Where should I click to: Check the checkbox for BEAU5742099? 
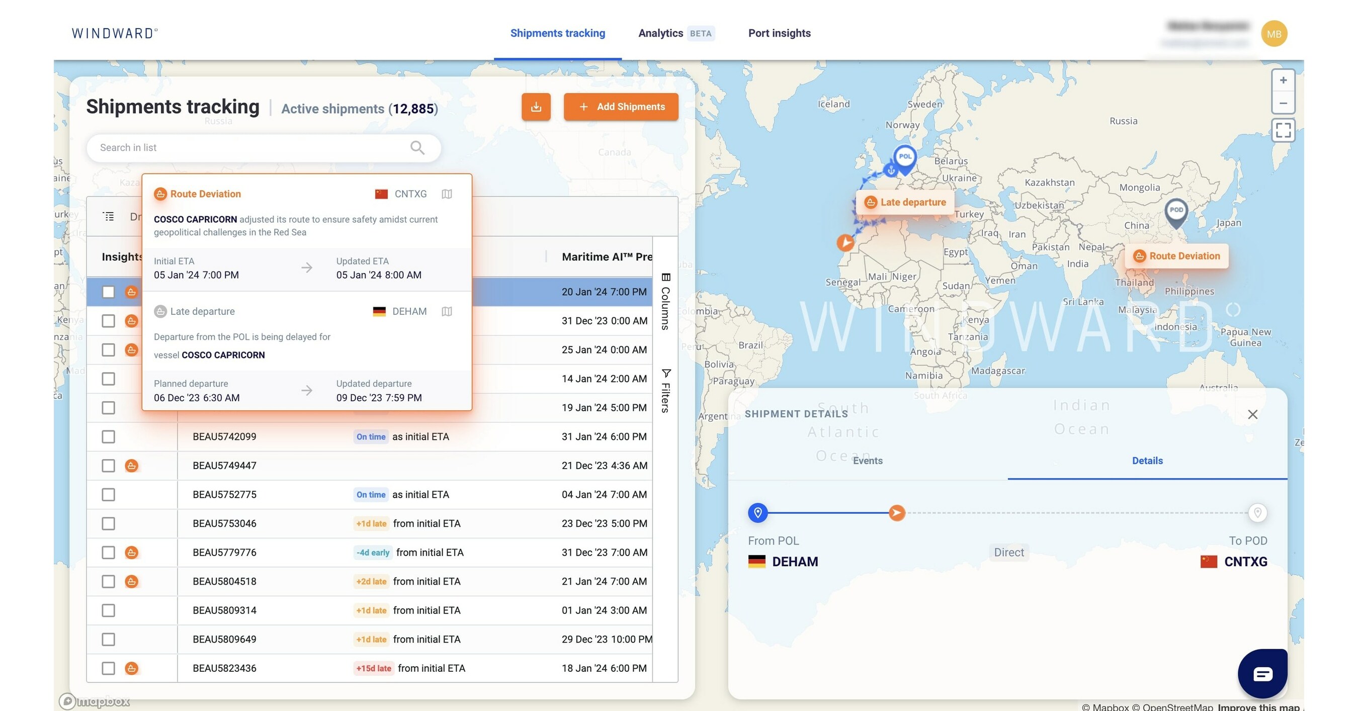108,436
